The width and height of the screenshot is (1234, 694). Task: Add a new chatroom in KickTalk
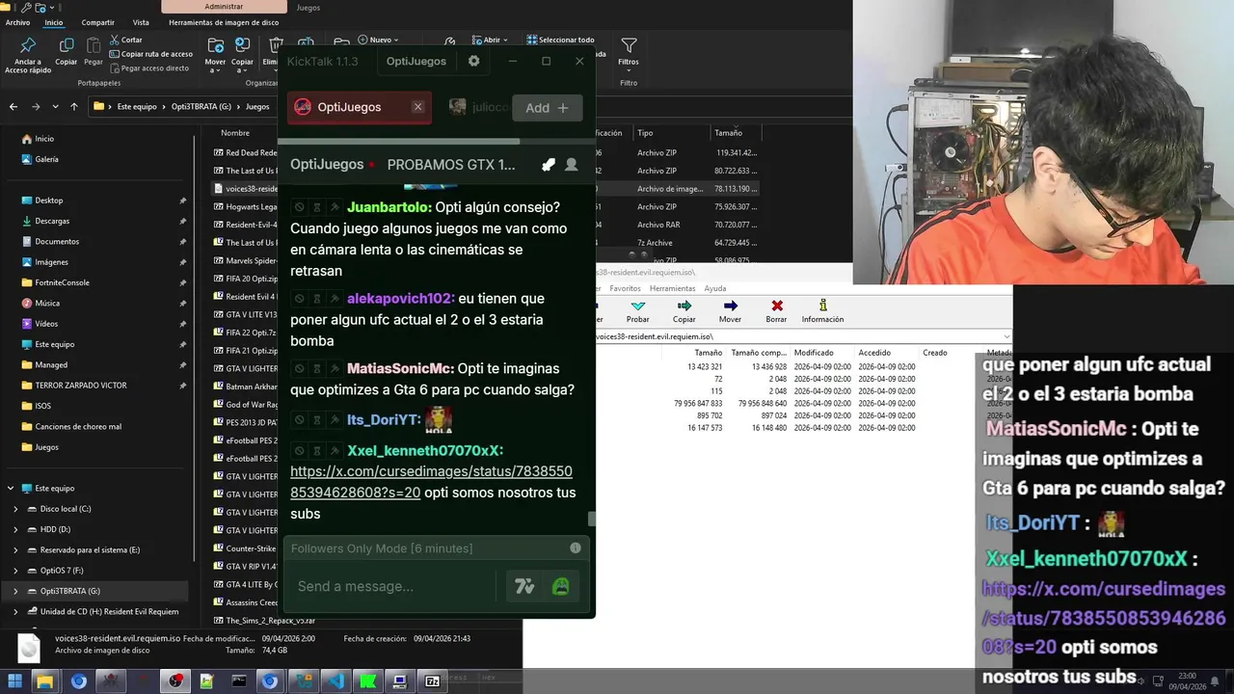548,108
